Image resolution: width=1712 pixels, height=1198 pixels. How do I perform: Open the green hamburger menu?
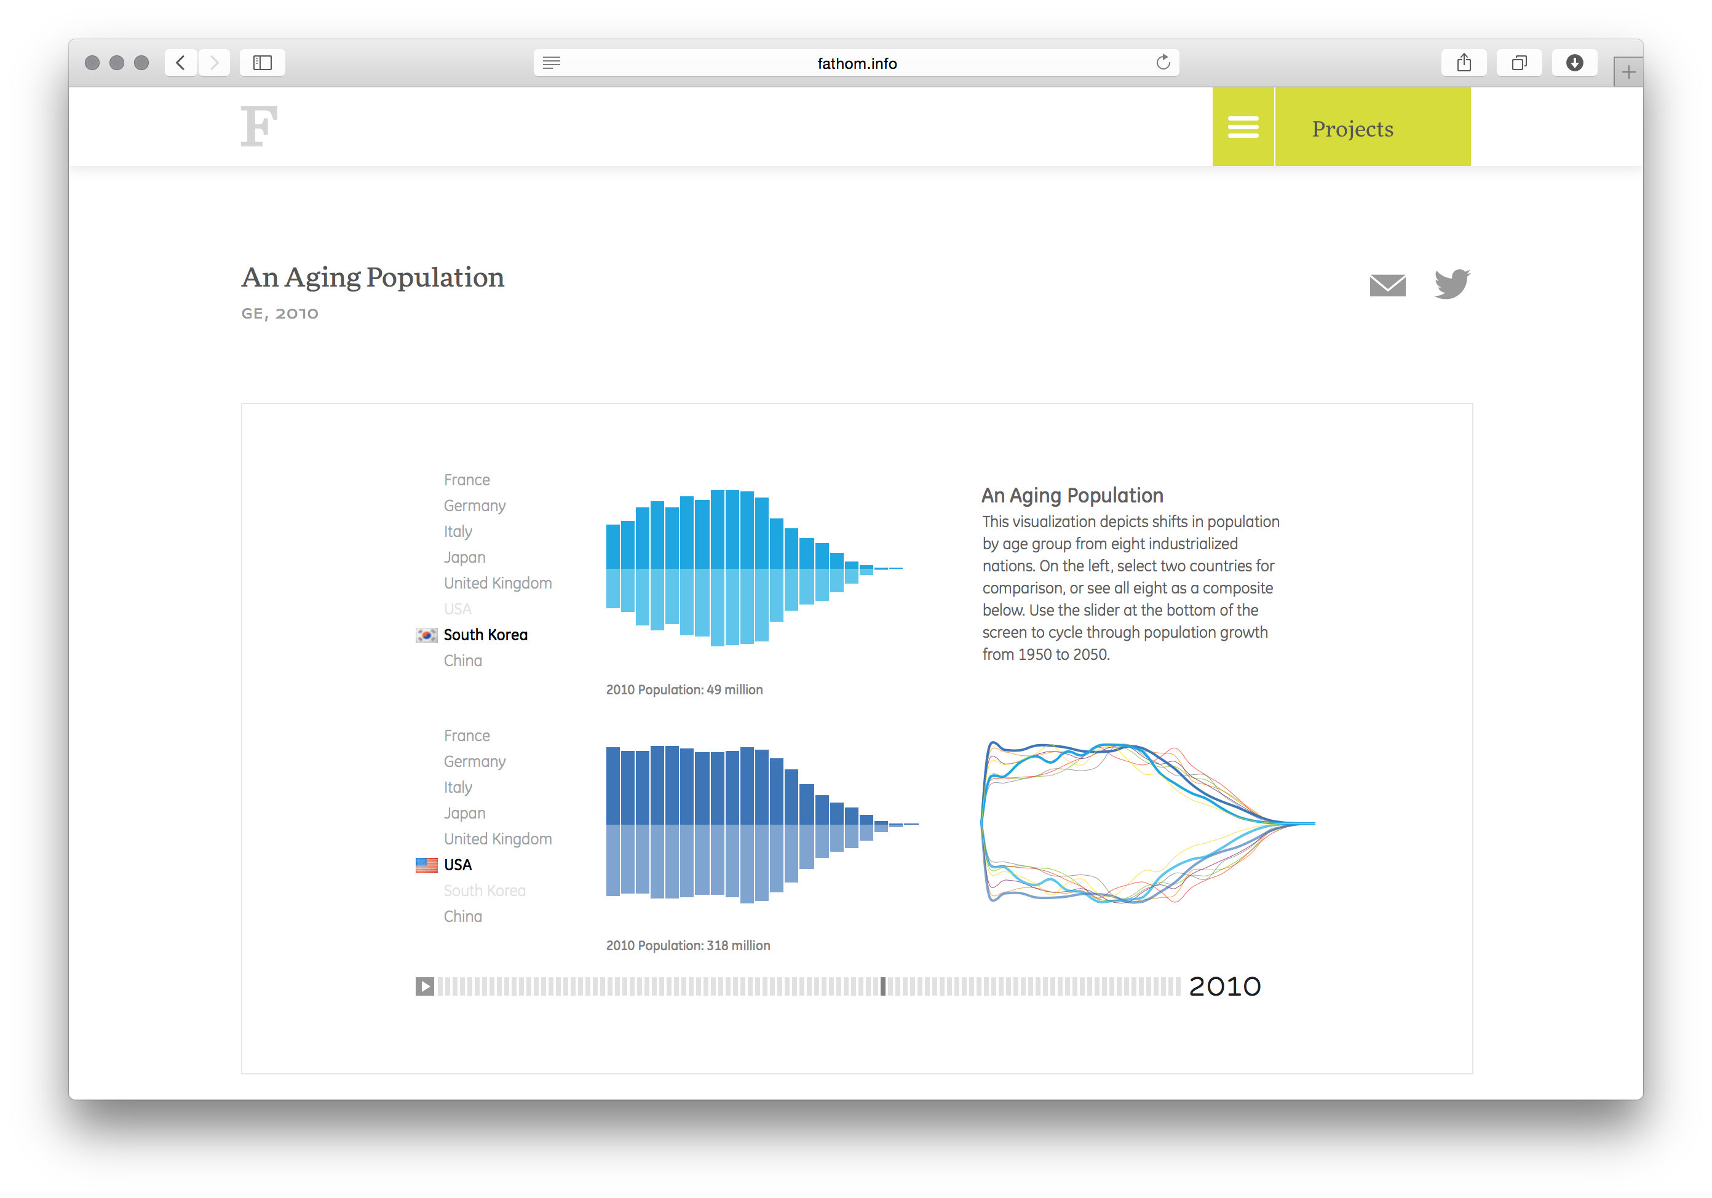coord(1243,126)
